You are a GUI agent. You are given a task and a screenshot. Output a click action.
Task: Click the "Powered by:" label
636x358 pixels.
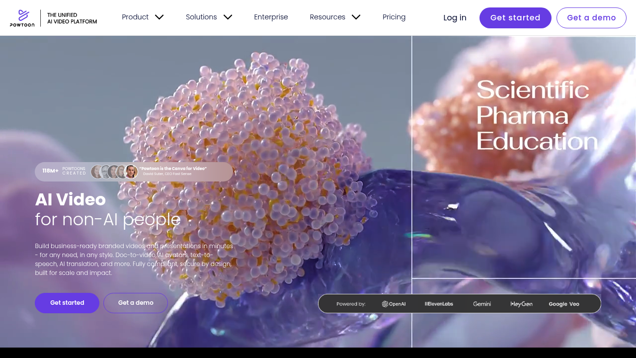(x=351, y=304)
